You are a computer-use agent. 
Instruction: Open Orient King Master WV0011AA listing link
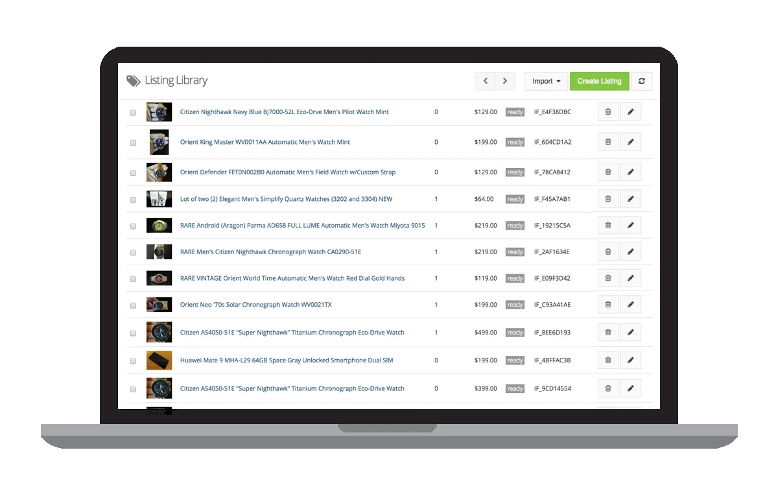point(265,142)
